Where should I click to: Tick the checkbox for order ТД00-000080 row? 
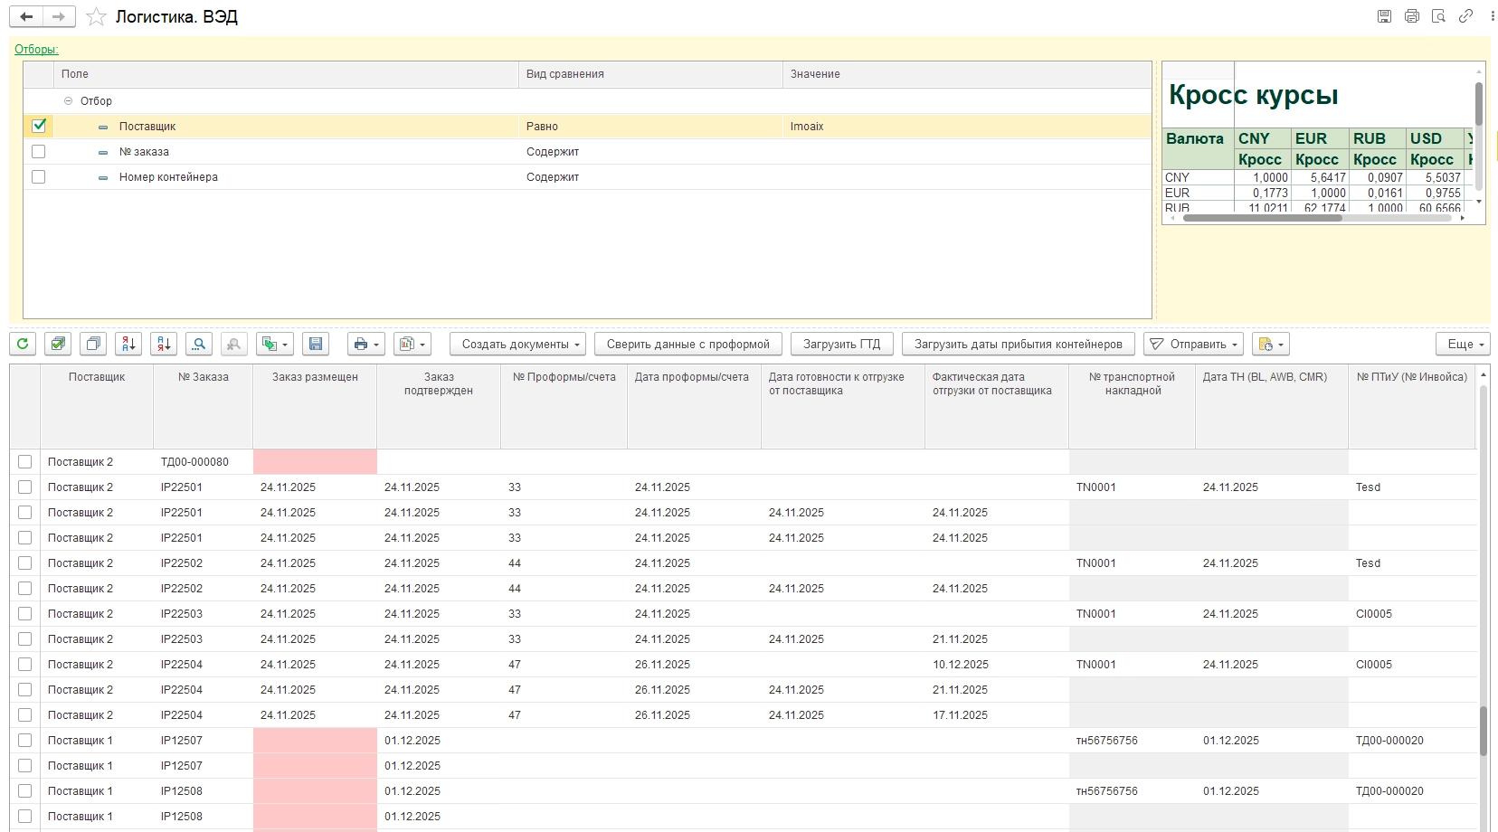(25, 461)
